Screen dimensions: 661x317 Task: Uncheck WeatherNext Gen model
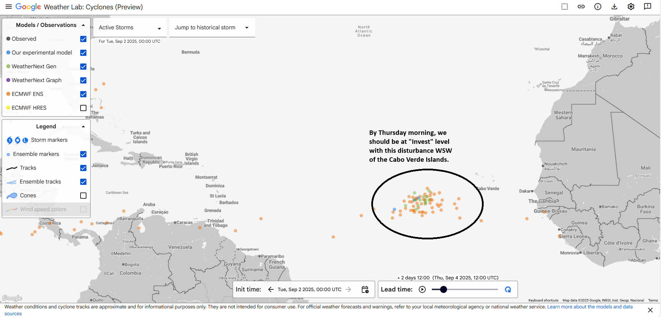(x=83, y=67)
